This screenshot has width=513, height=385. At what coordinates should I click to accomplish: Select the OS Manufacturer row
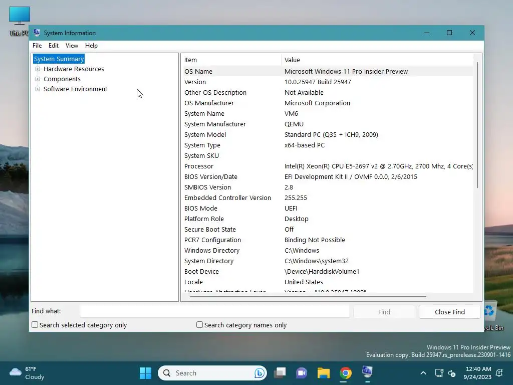pos(328,103)
